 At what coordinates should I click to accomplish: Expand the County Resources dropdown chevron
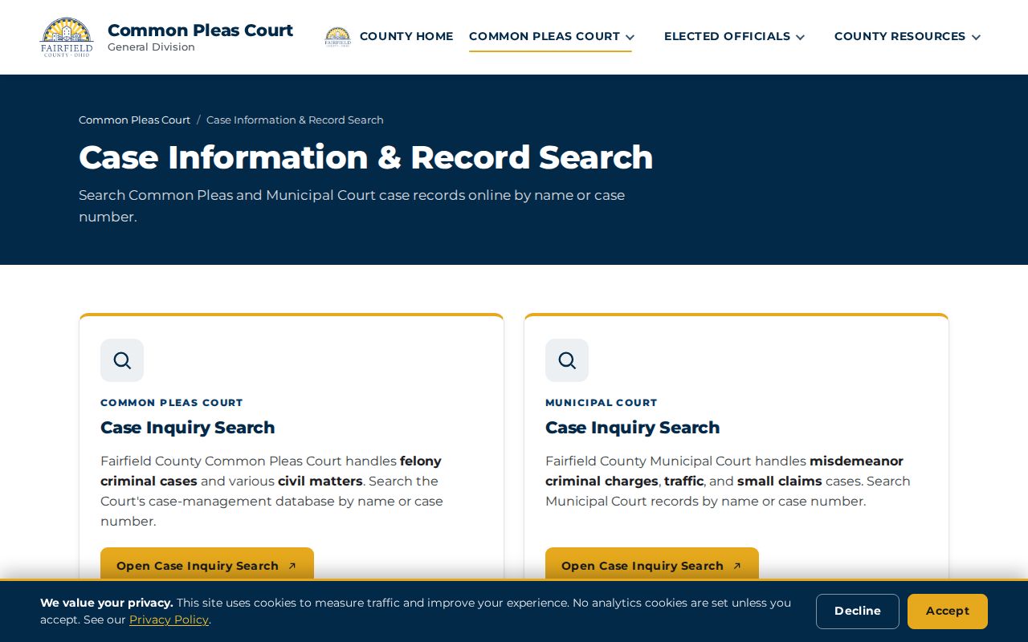976,37
